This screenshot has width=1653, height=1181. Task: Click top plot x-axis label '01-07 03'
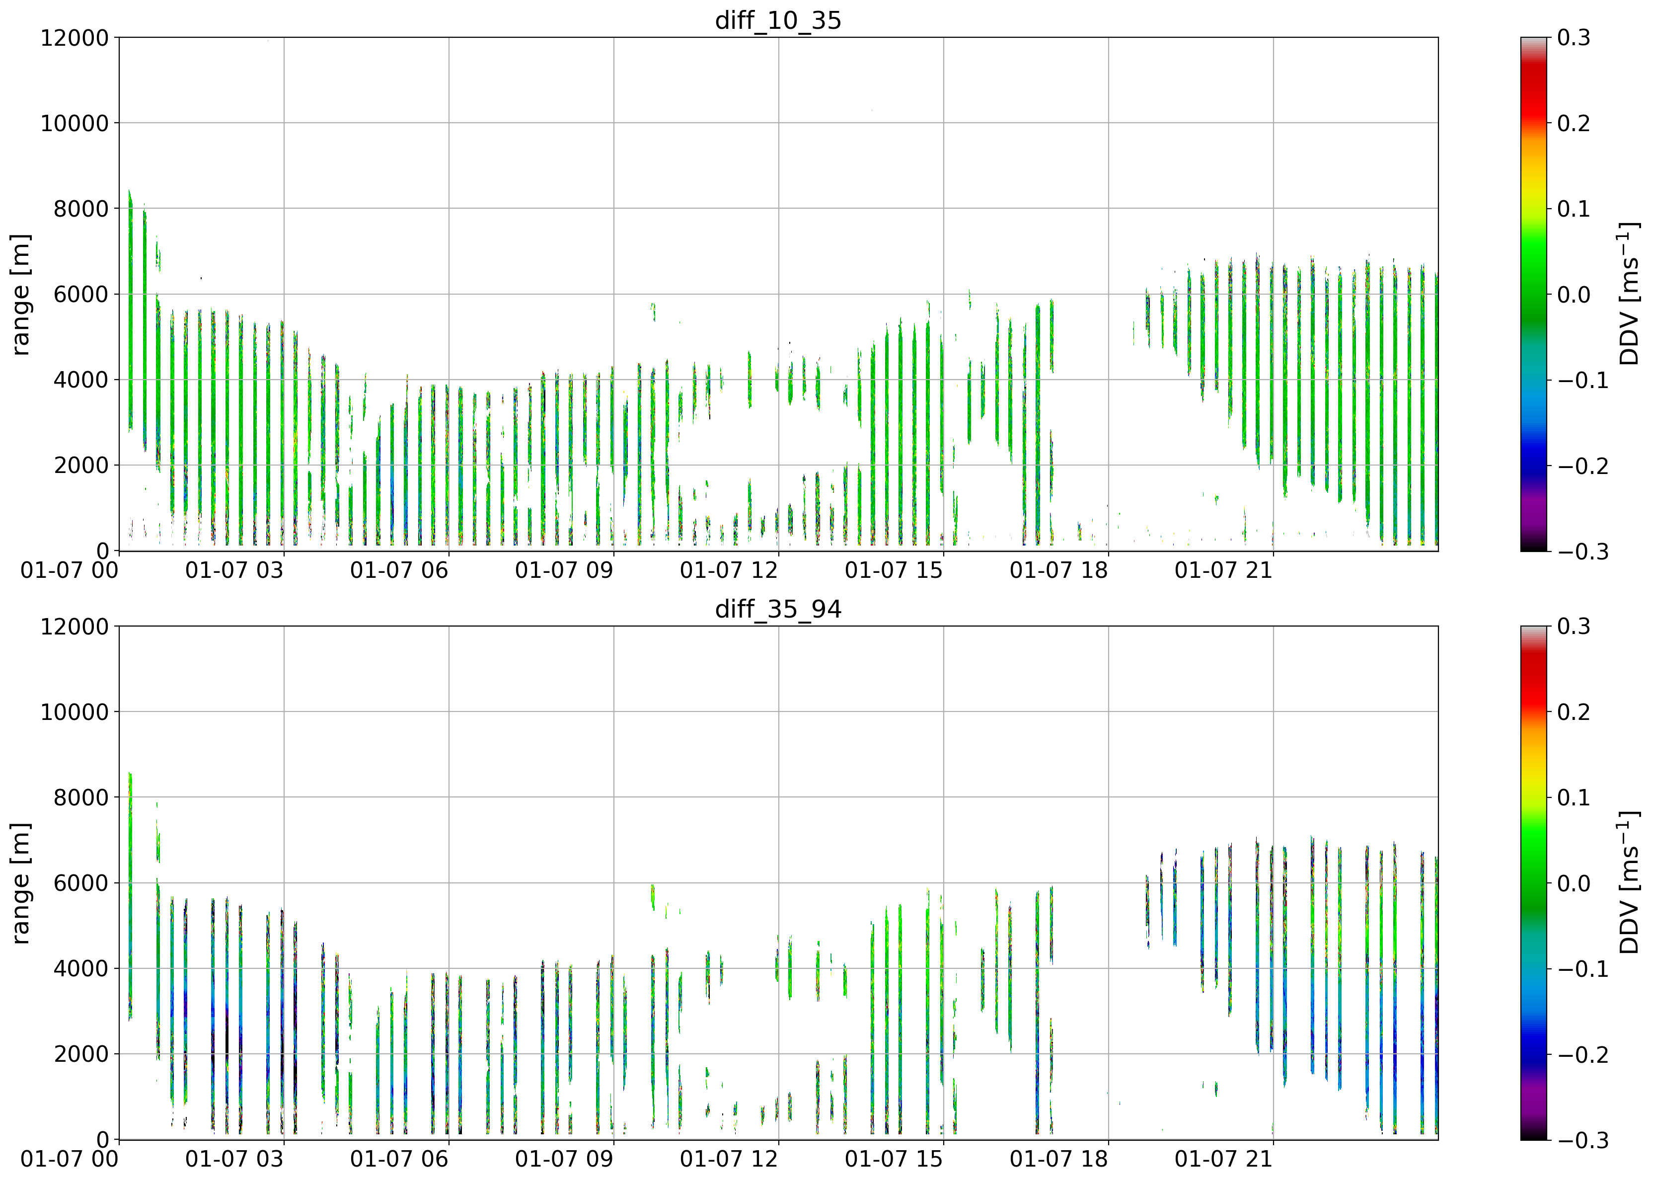(x=234, y=570)
